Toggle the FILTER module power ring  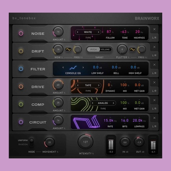pyautogui.click(x=21, y=69)
